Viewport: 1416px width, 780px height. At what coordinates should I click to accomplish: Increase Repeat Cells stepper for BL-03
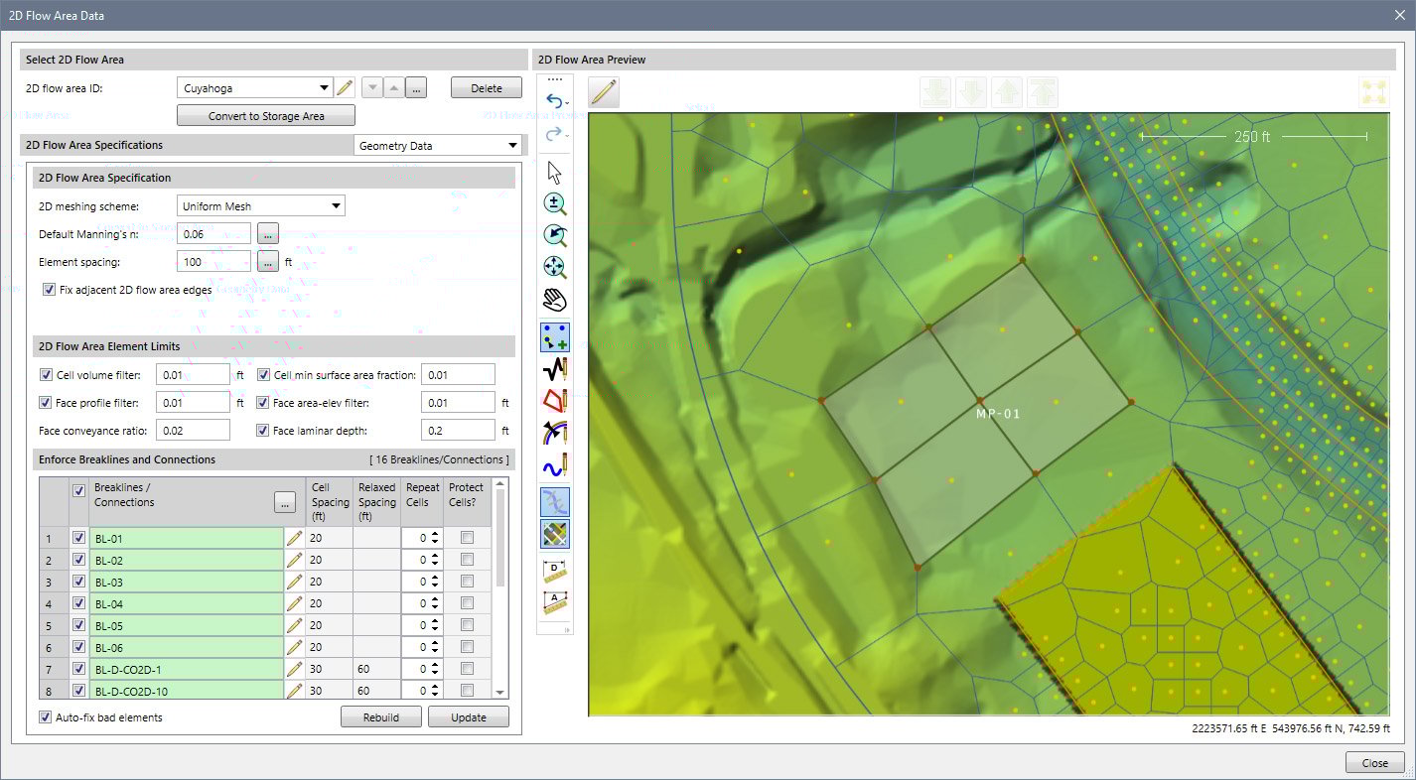pyautogui.click(x=435, y=578)
